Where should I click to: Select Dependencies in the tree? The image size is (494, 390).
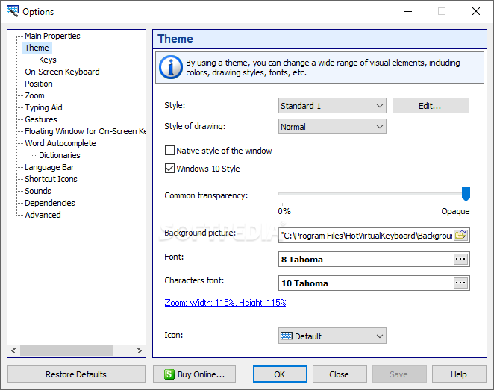pos(50,203)
